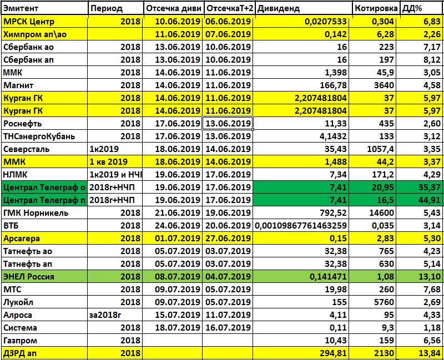Select the date 16.07.2019 in Система row
Image resolution: width=444 pixels, height=360 pixels.
pyautogui.click(x=228, y=327)
